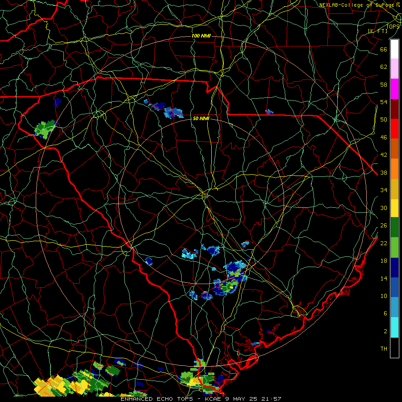Click the [K FT] units label
Image resolution: width=402 pixels, height=402 pixels.
click(x=378, y=31)
